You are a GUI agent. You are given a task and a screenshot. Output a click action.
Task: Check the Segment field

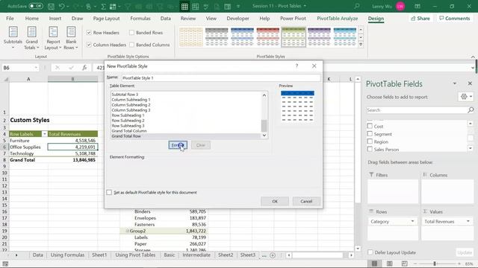[x=370, y=134]
